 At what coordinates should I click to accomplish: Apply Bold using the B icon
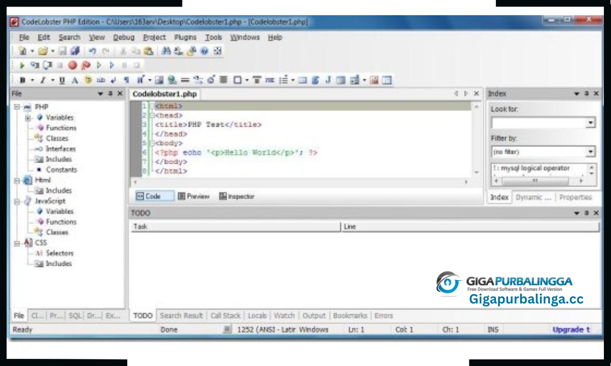pos(22,80)
